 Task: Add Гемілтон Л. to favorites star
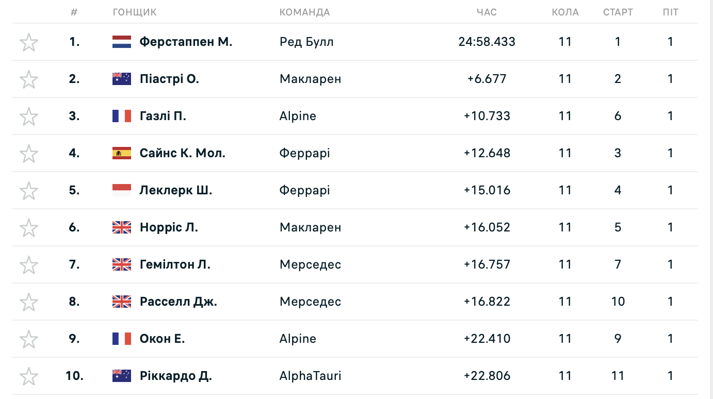click(29, 265)
